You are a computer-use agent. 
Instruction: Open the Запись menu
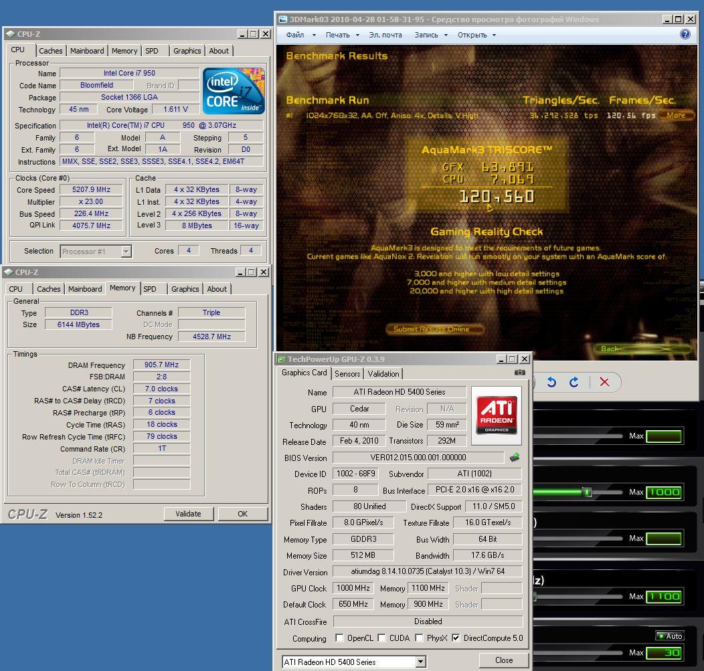pyautogui.click(x=431, y=35)
